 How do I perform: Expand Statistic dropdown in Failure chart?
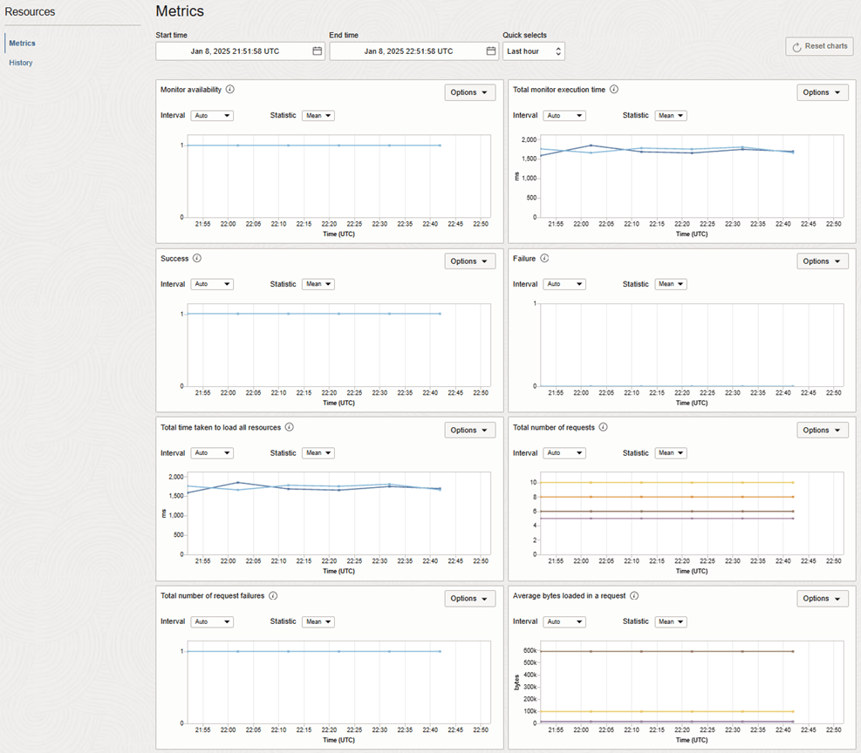point(668,284)
